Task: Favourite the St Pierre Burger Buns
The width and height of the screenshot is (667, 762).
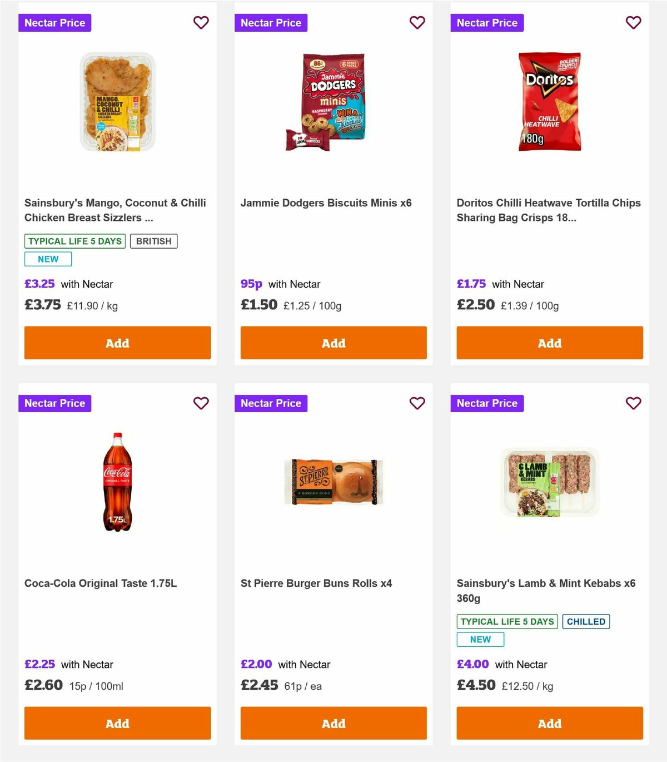Action: pyautogui.click(x=417, y=403)
